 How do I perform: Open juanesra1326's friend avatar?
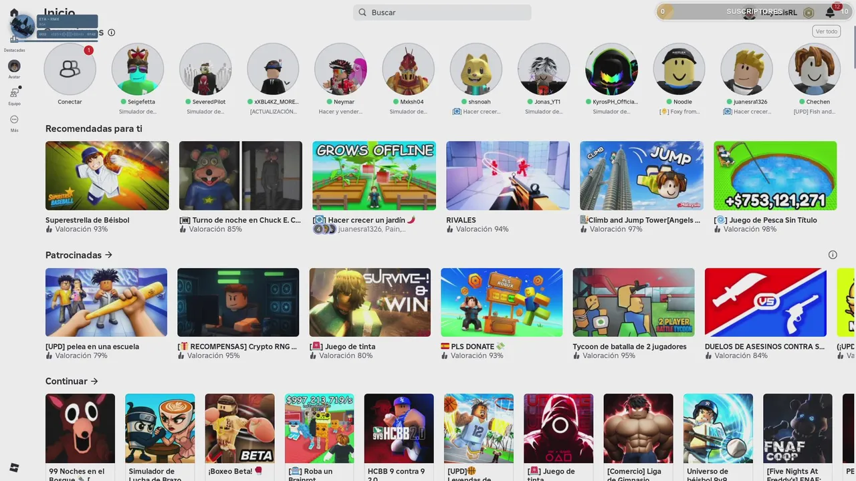click(746, 69)
